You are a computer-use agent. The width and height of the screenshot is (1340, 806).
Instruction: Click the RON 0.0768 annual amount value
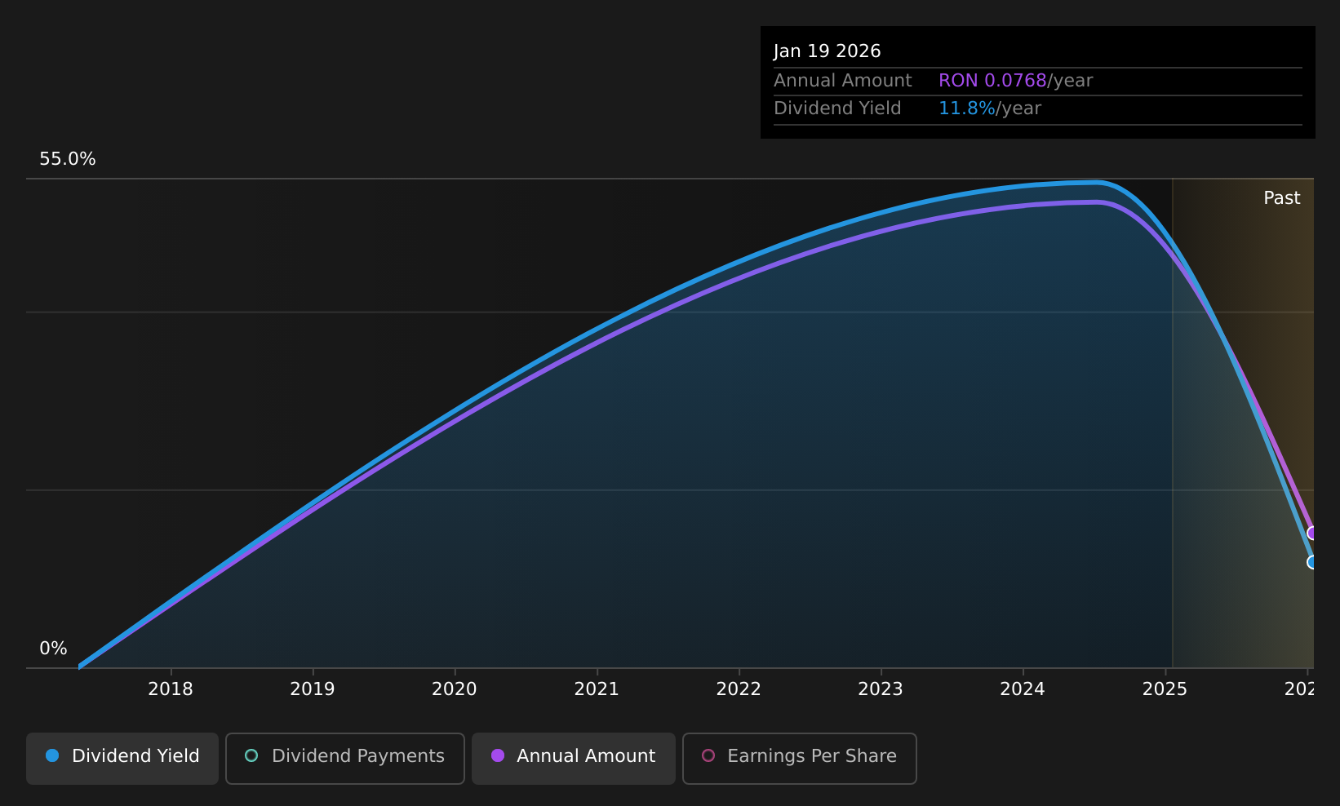click(x=992, y=81)
